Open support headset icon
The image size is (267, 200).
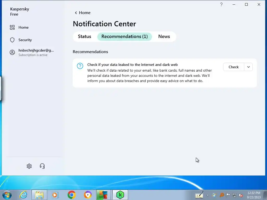(x=42, y=166)
